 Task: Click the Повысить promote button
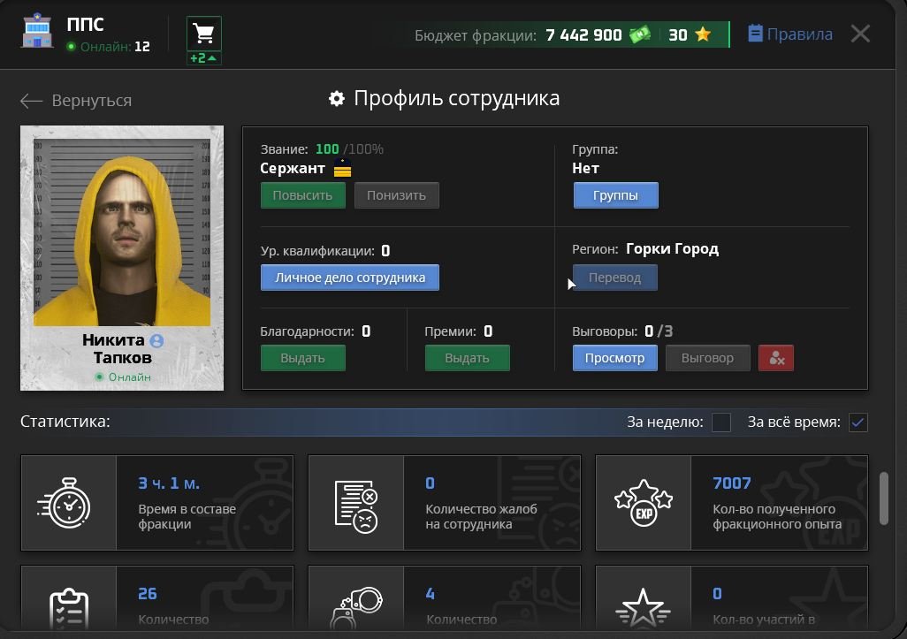(302, 194)
